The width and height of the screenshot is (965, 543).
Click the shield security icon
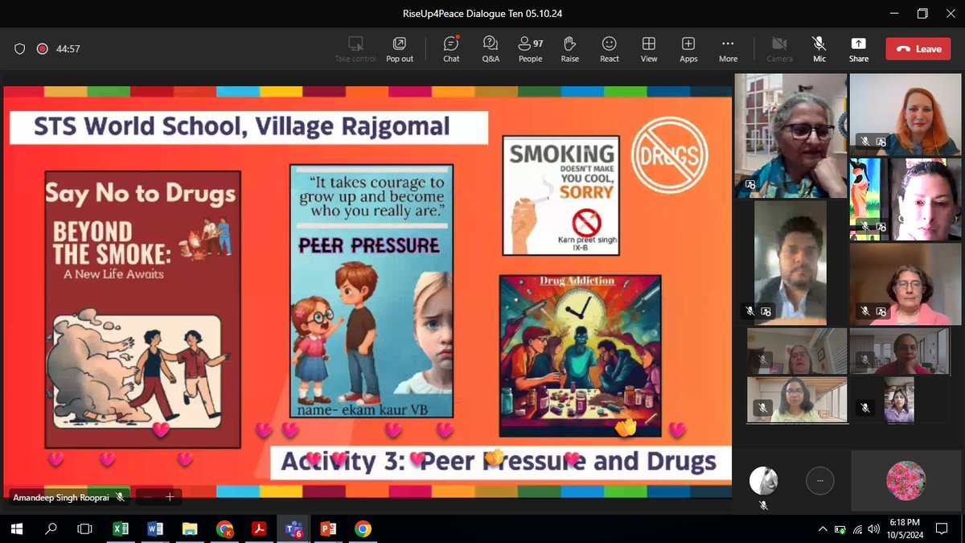(x=20, y=49)
